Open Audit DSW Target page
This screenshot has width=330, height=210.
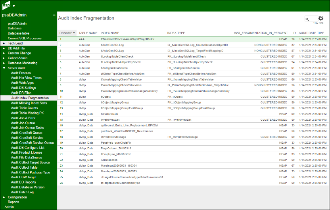(23, 177)
